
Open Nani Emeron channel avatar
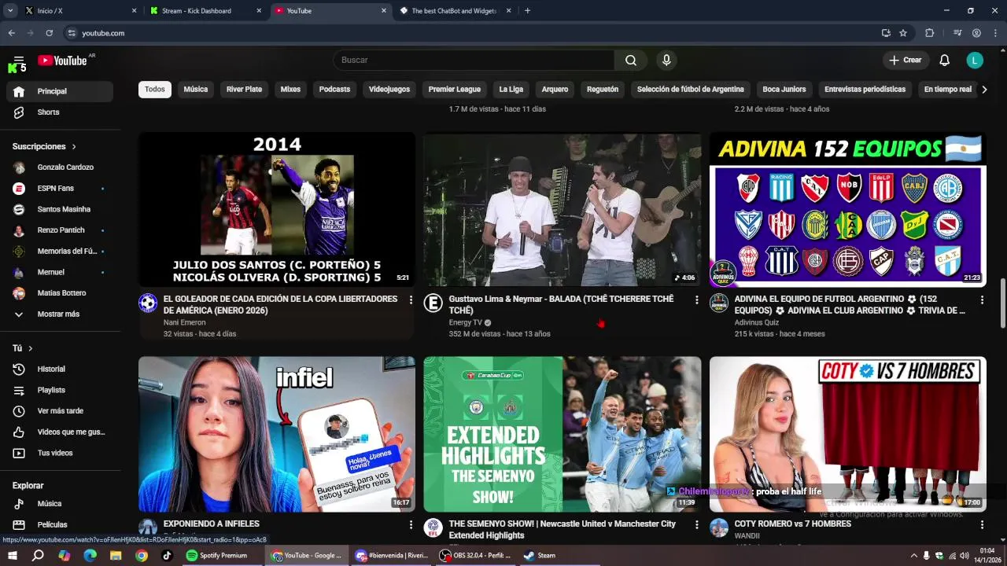tap(148, 303)
